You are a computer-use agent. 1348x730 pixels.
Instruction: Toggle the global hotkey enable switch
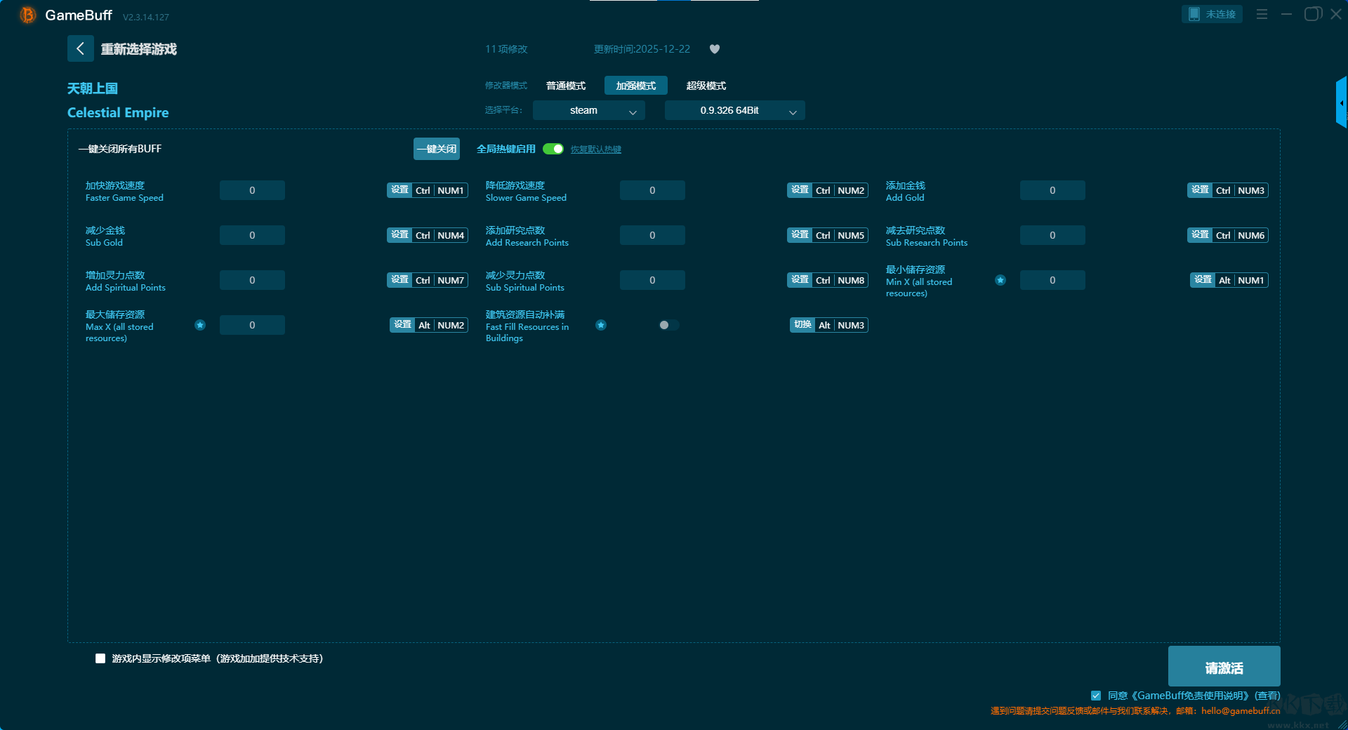[553, 149]
